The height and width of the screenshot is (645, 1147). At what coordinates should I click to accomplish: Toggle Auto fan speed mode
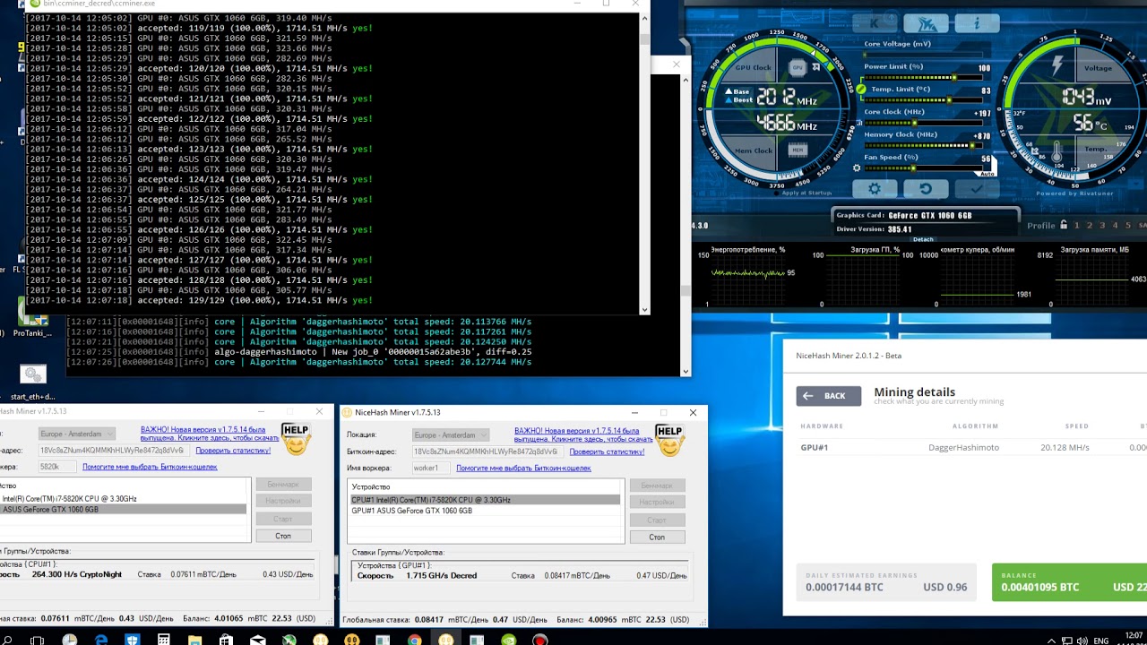pos(986,173)
